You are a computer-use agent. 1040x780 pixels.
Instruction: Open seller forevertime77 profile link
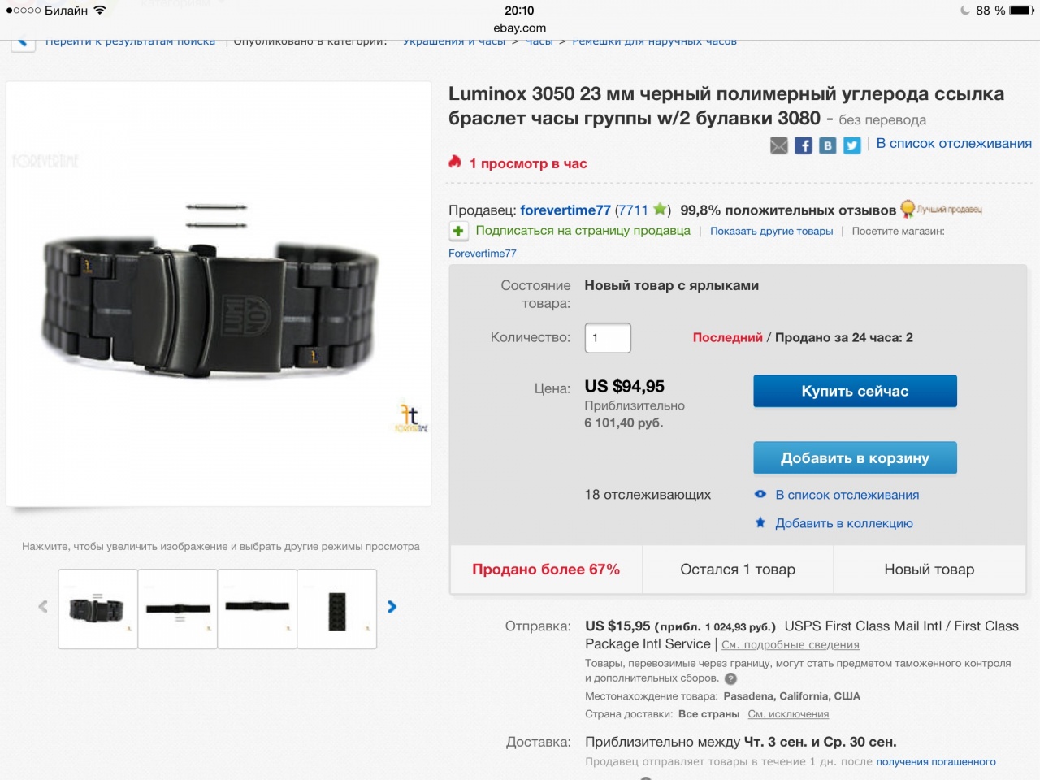click(565, 210)
